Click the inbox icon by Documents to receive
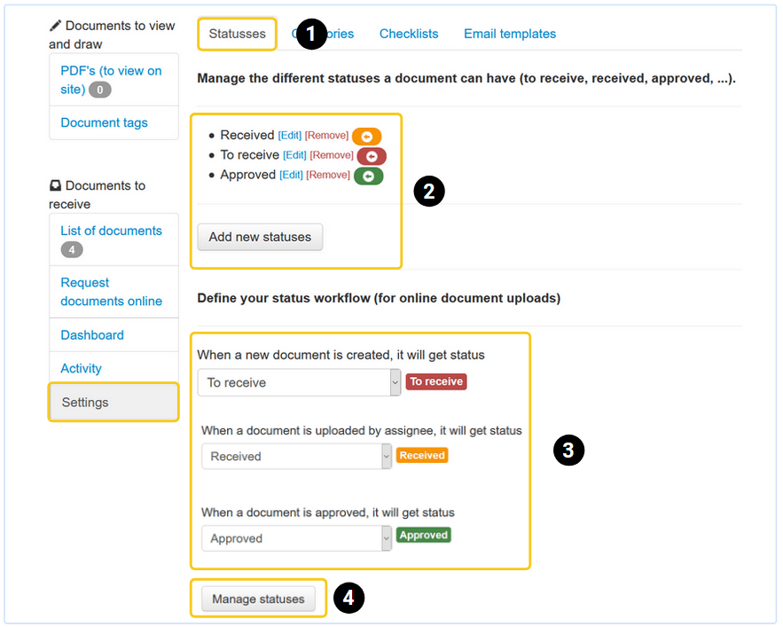This screenshot has height=627, width=783. coord(56,185)
